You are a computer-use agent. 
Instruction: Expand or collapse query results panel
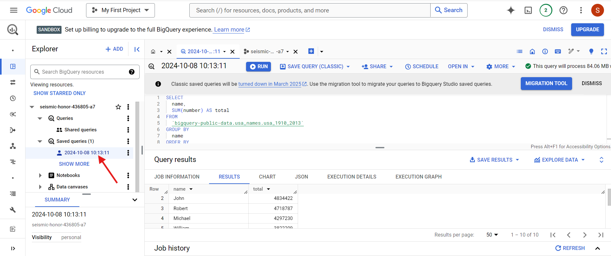pos(601,160)
